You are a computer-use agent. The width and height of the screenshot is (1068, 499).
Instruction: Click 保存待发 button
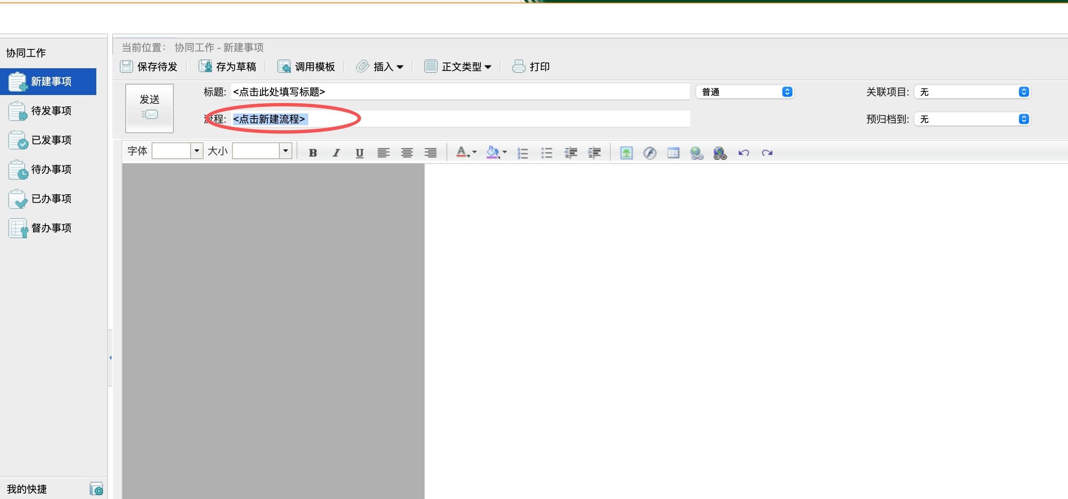click(149, 67)
